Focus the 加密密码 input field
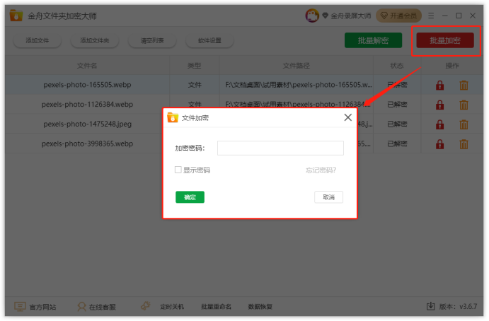This screenshot has height=321, width=489. (x=280, y=148)
